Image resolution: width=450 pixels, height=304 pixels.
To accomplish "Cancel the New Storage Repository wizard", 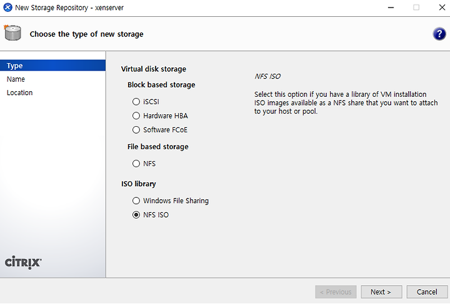I will coord(427,292).
